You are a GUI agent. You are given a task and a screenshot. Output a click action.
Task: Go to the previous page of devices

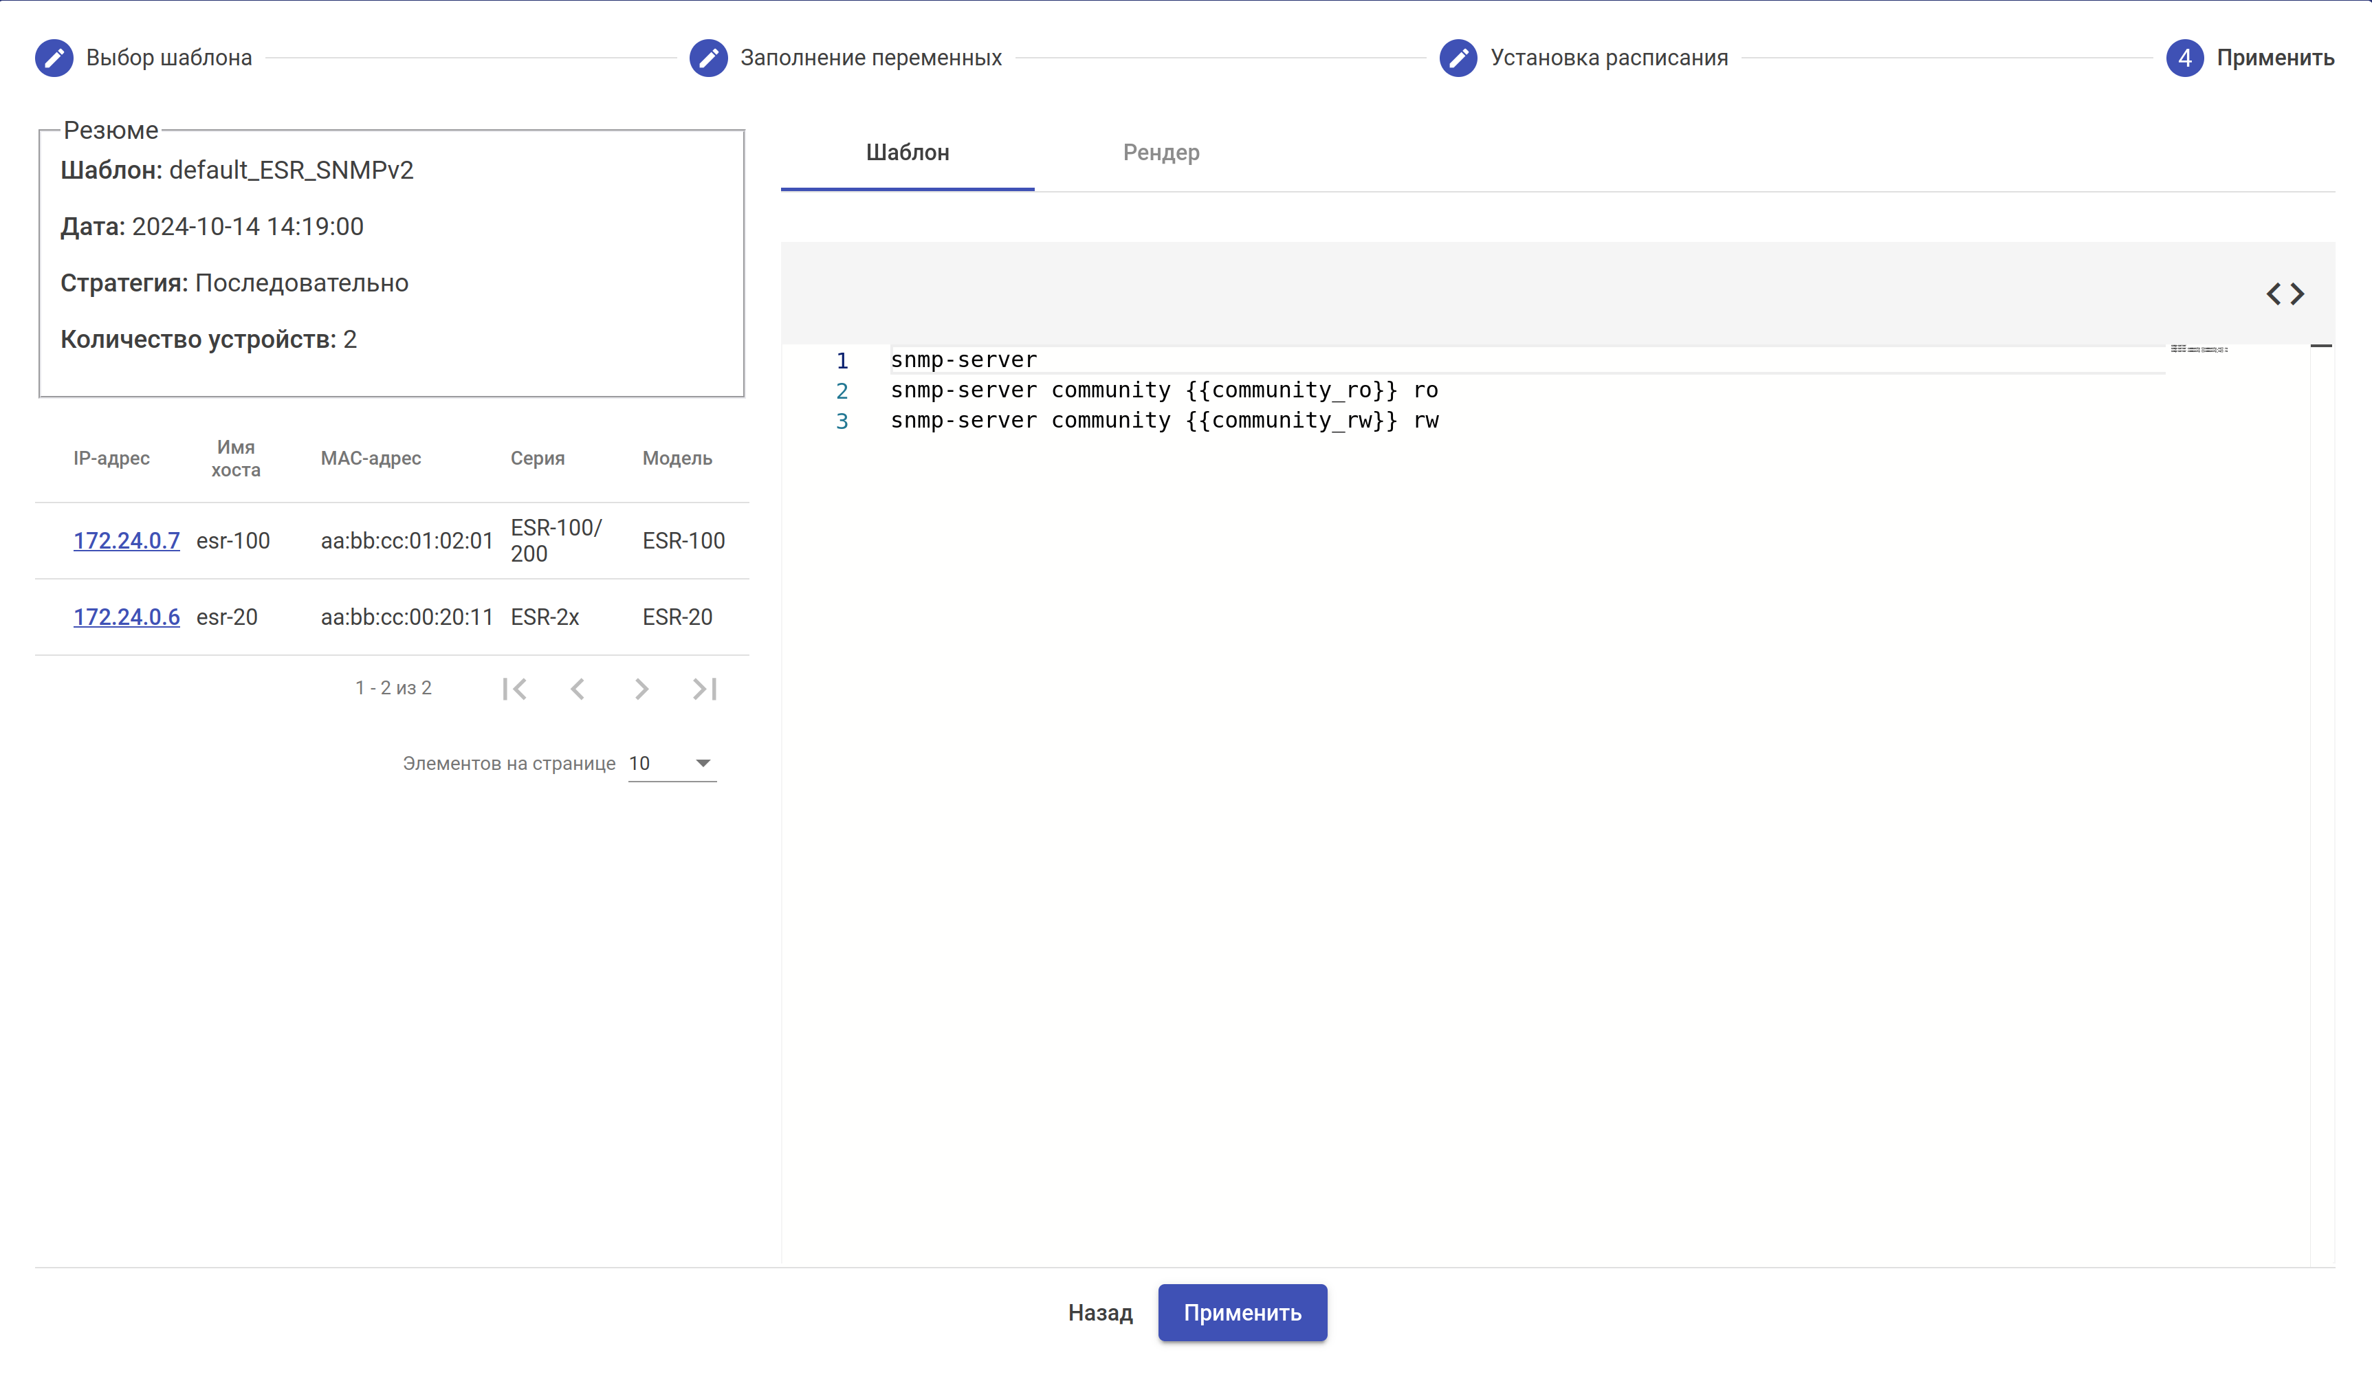click(578, 689)
